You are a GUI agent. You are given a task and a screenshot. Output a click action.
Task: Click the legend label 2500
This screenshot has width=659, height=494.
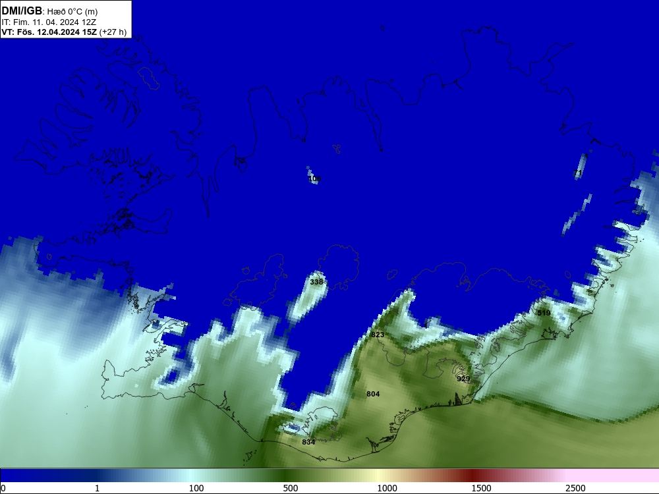pyautogui.click(x=575, y=488)
